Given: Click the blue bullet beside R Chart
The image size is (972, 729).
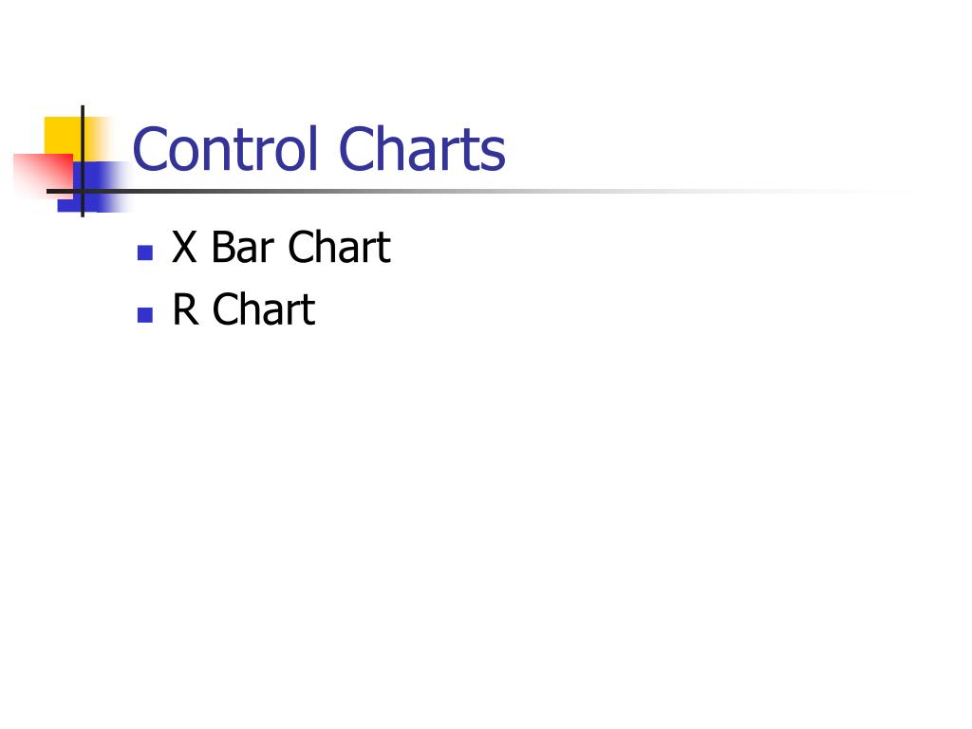Looking at the screenshot, I should click(145, 315).
